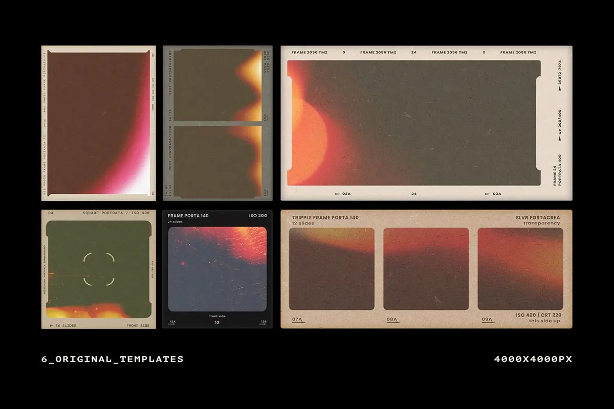
Task: Select the third frame above the 09A label
Action: (x=520, y=269)
